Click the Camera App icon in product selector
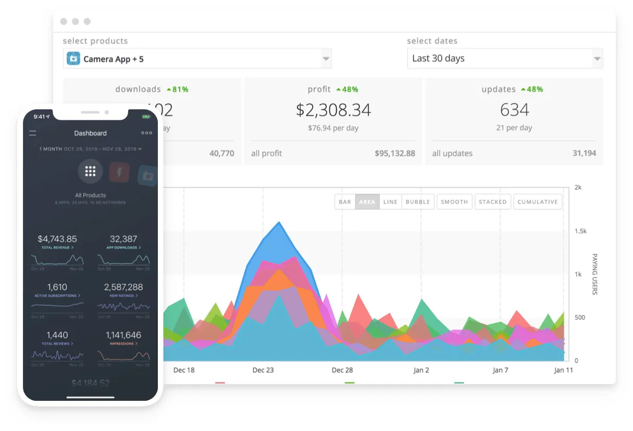Image resolution: width=633 pixels, height=431 pixels. pos(73,59)
